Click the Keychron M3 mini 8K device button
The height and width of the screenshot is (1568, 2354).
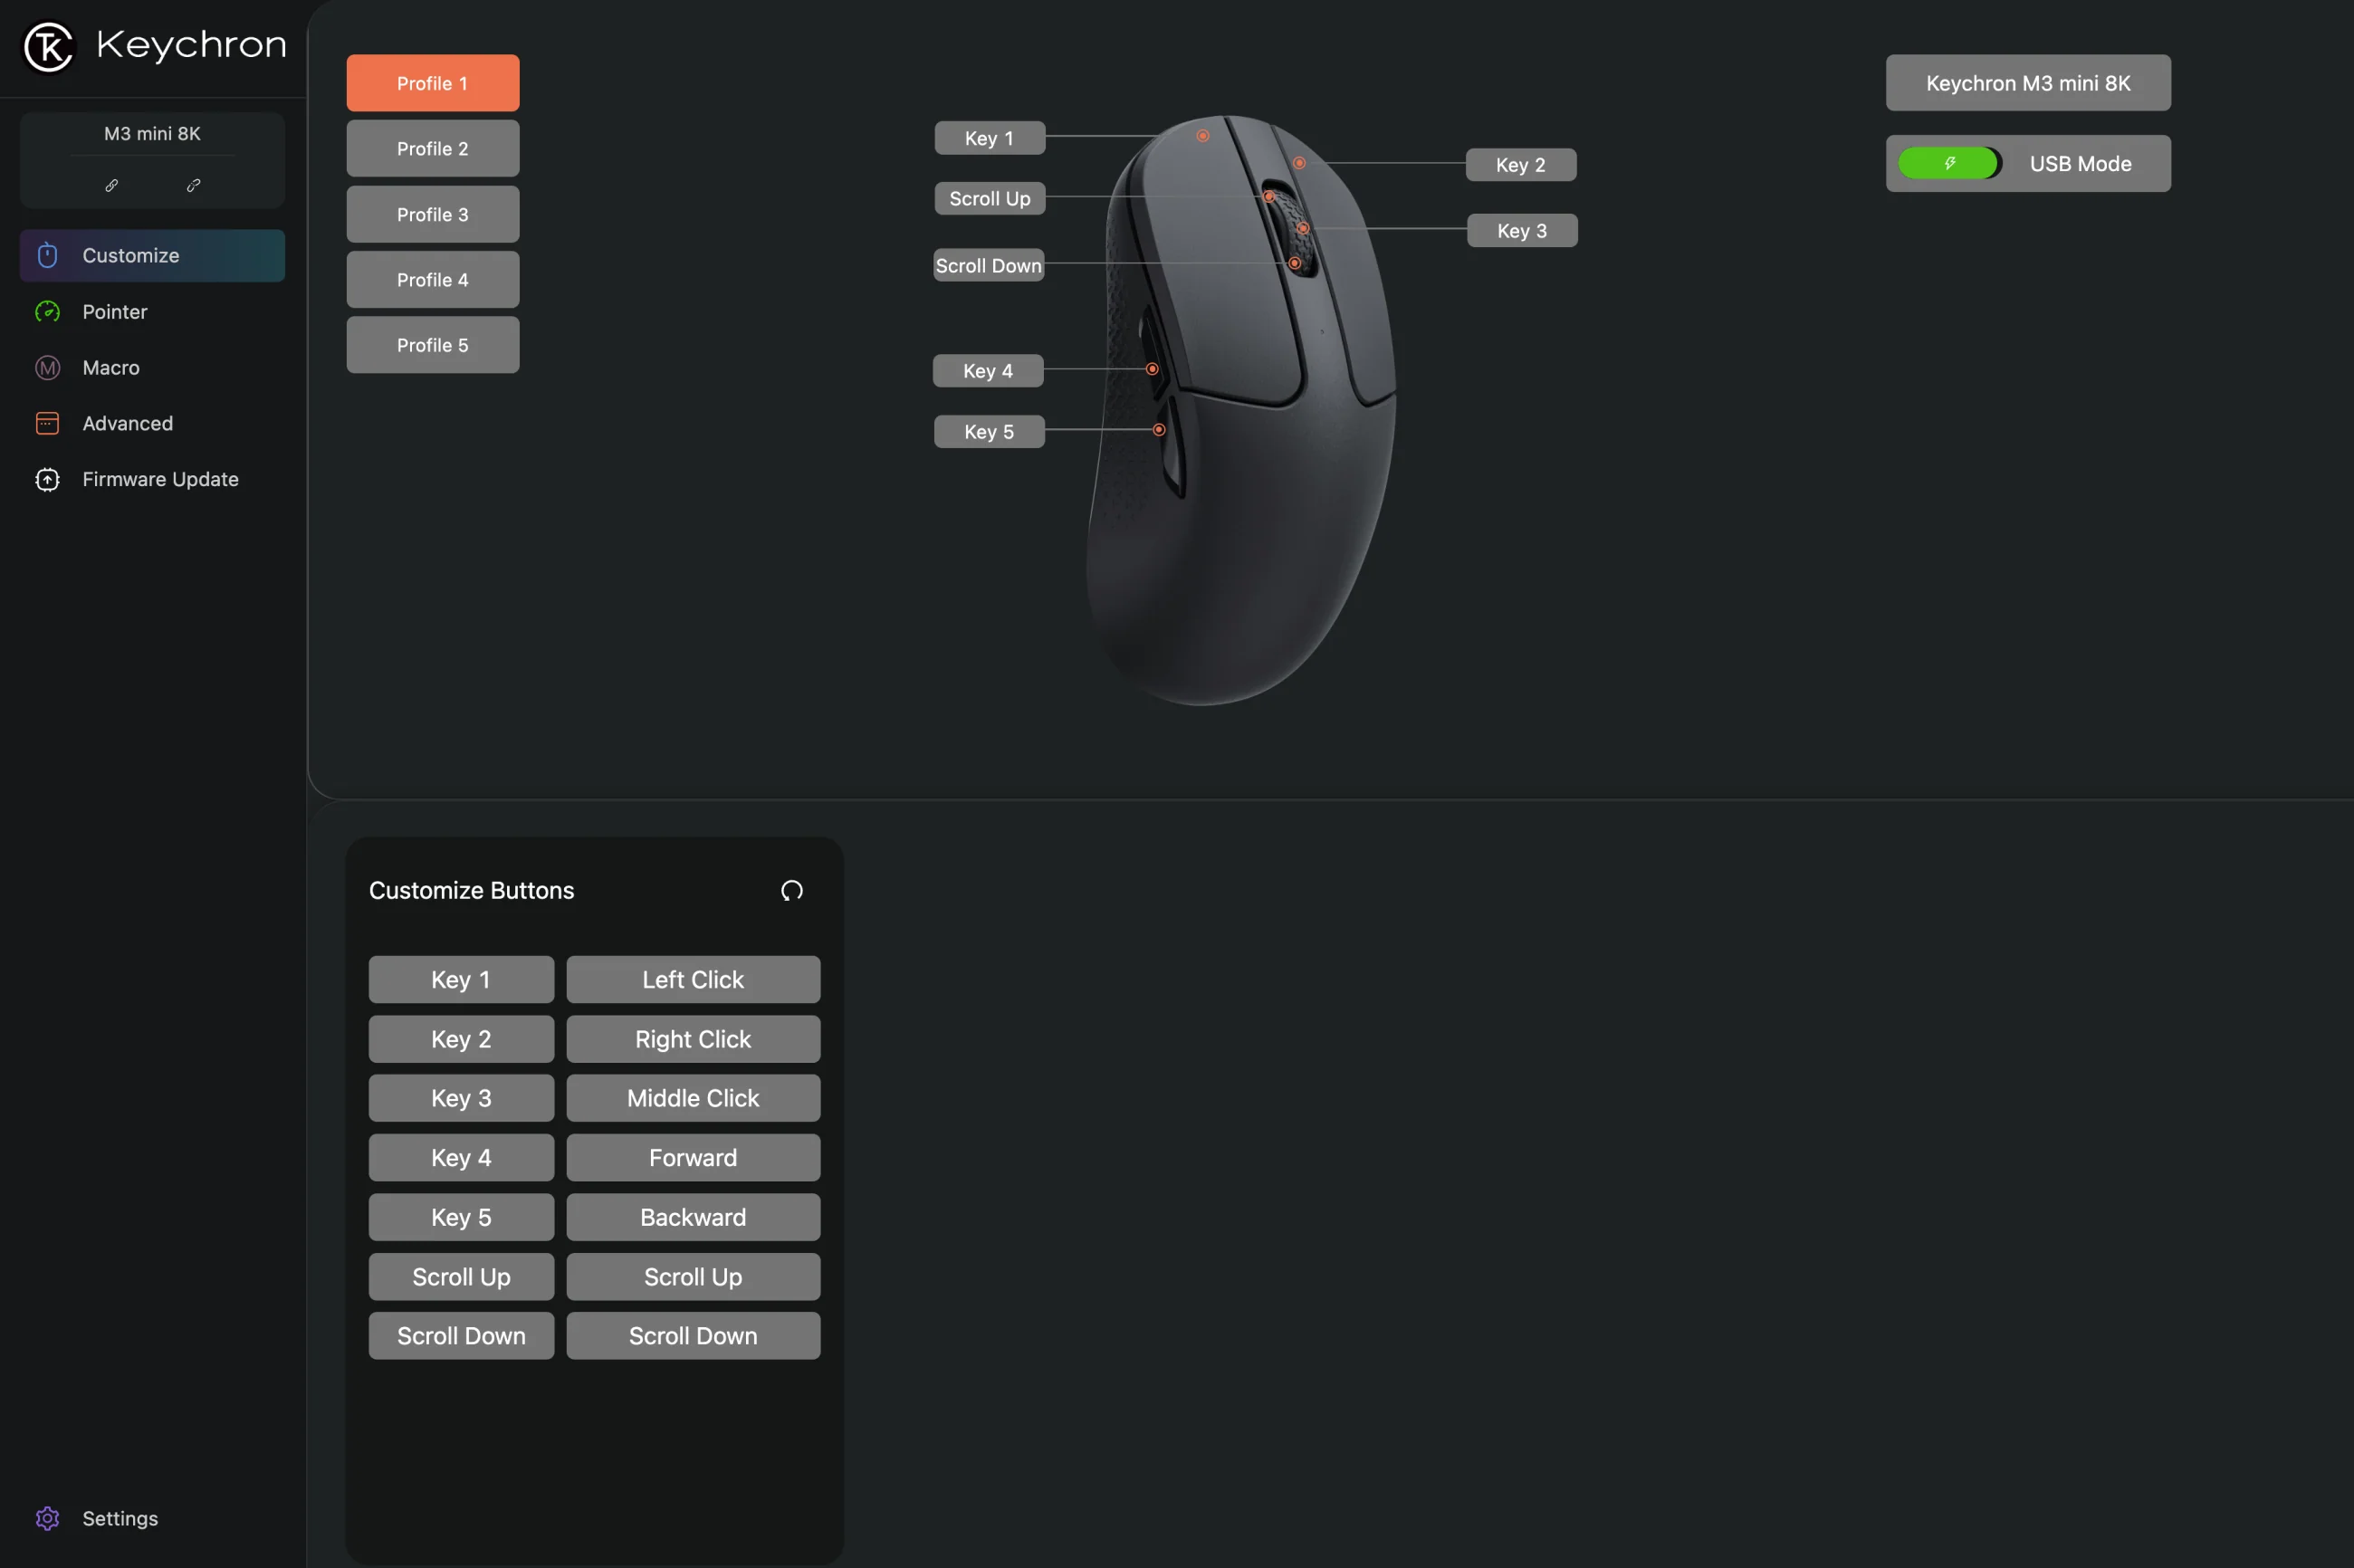[x=2027, y=83]
